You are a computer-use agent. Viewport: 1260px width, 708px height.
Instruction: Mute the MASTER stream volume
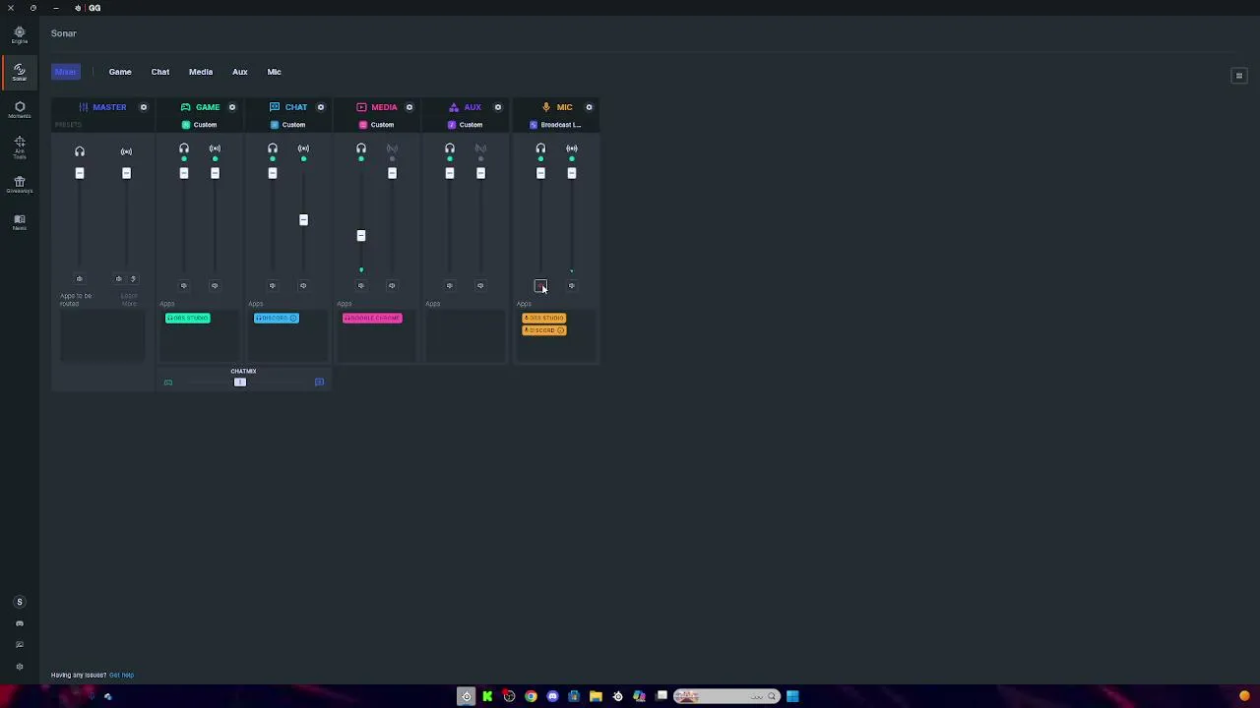(x=119, y=278)
